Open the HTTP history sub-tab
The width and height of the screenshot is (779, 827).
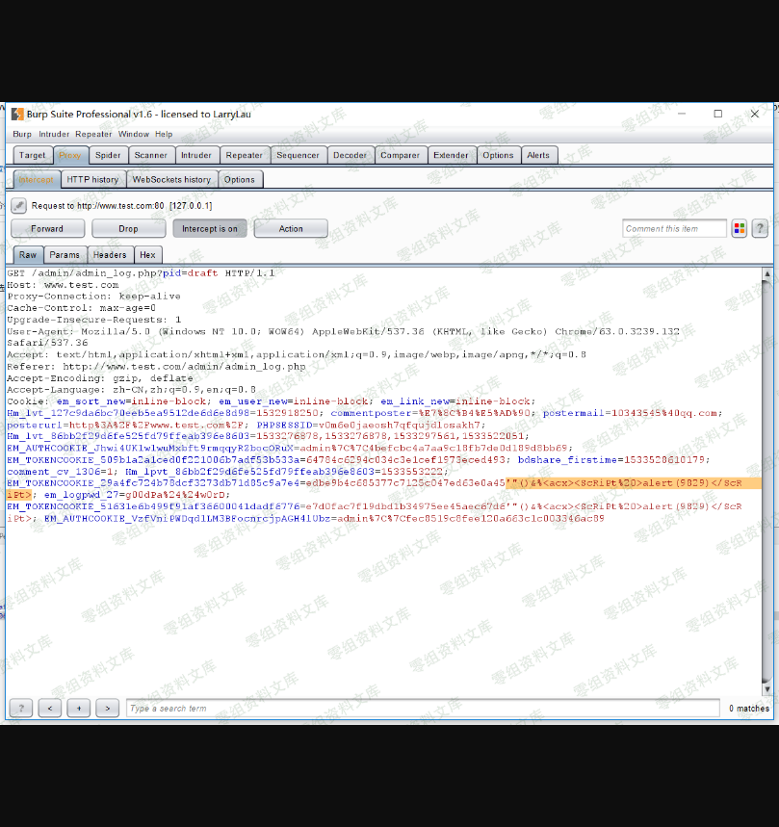point(92,179)
